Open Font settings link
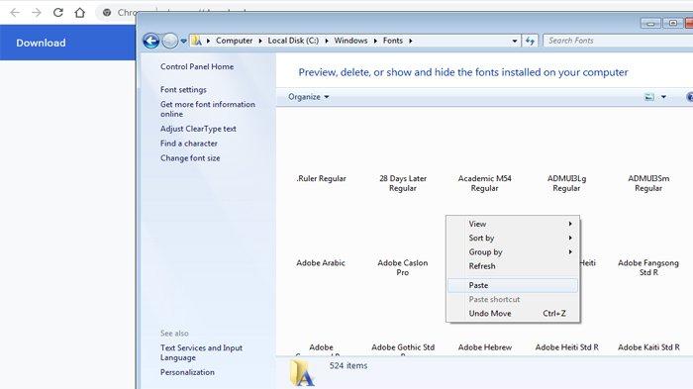Screen dimensions: 693x389 pyautogui.click(x=183, y=90)
